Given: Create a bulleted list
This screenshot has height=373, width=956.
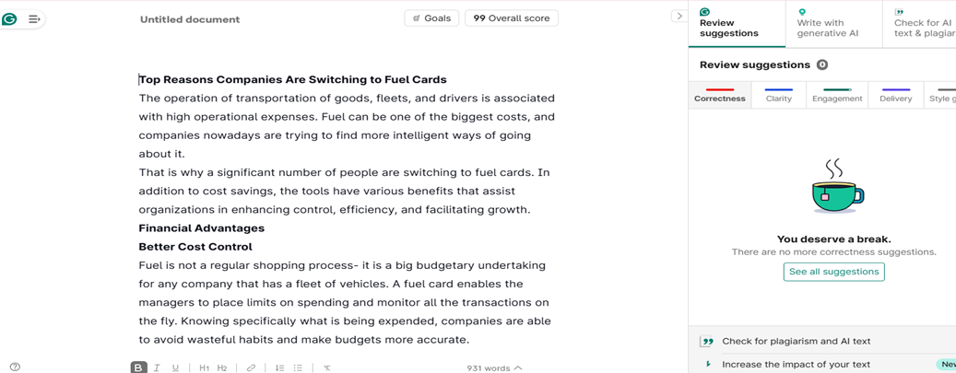Looking at the screenshot, I should coord(298,367).
